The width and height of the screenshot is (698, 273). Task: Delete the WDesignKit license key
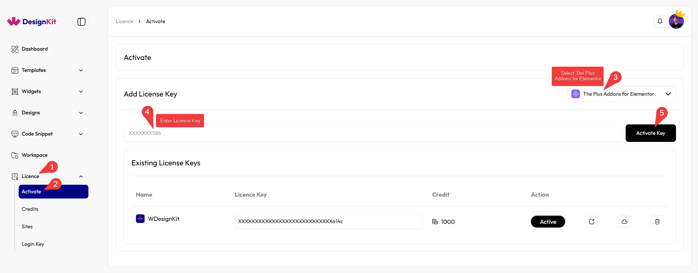[x=657, y=222]
